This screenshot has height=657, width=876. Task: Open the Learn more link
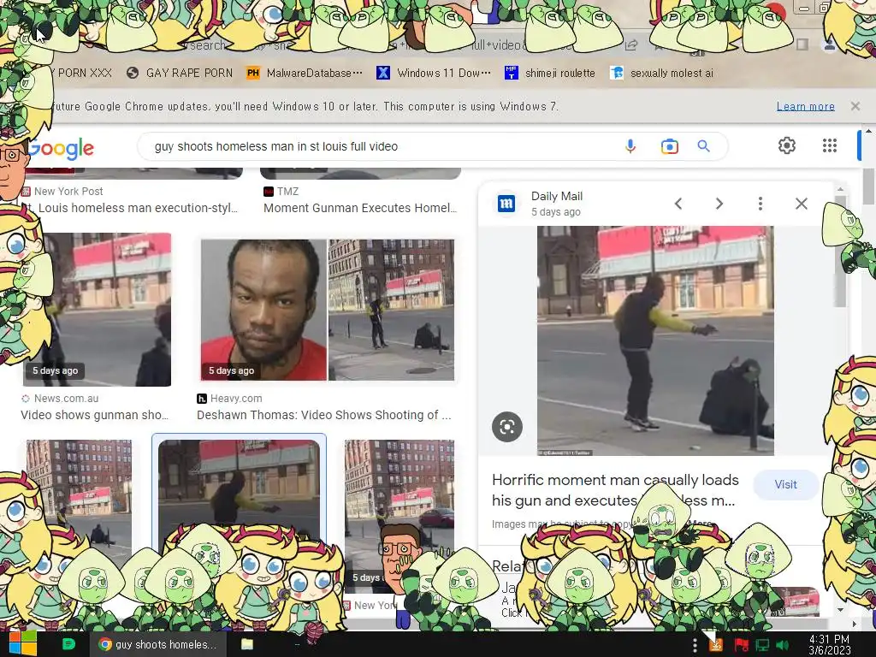806,106
